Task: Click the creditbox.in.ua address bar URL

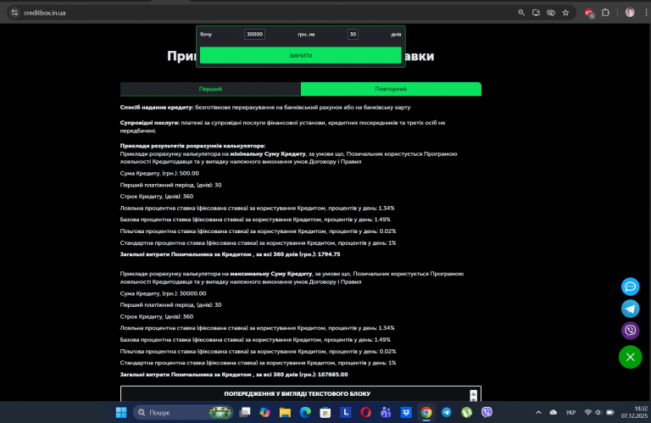Action: click(x=45, y=13)
